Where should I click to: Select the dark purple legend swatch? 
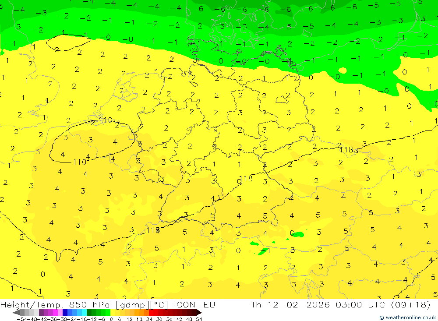(x=41, y=312)
